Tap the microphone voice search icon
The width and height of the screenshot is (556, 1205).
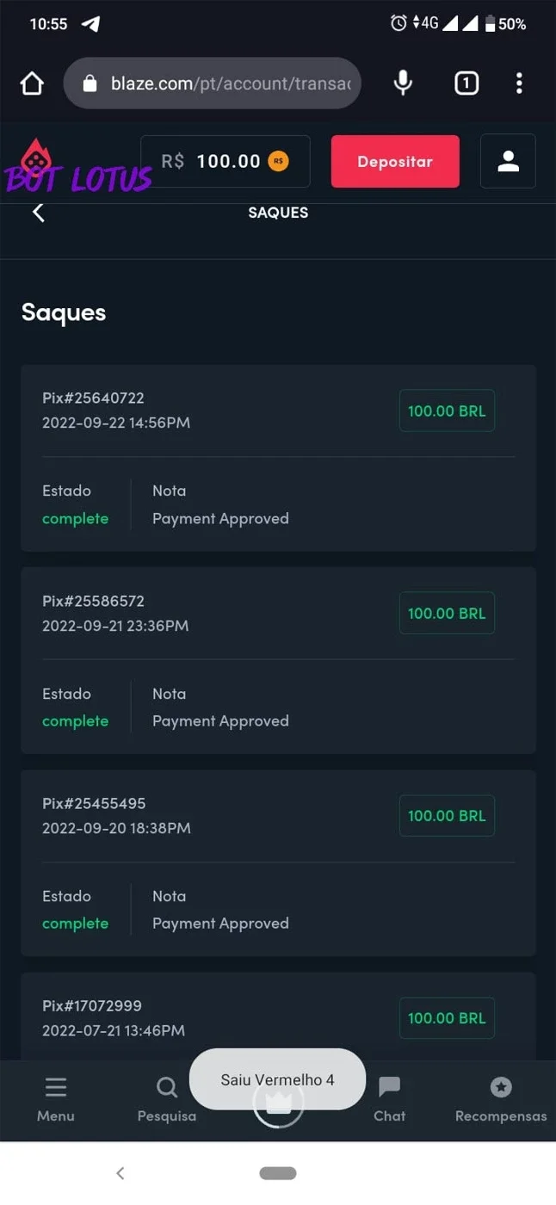click(x=403, y=83)
